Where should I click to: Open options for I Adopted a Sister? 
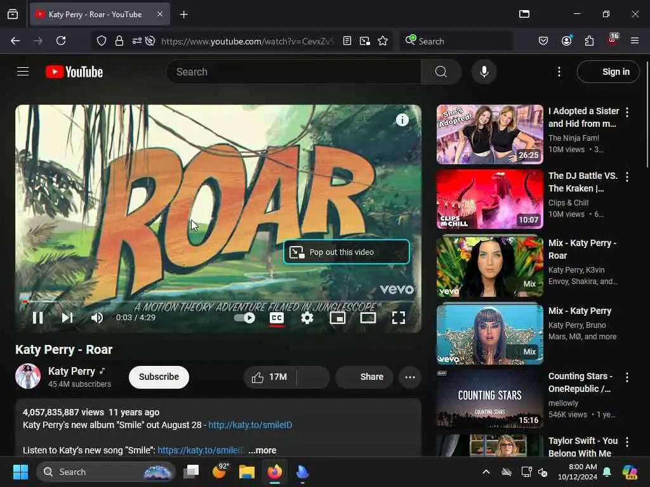(627, 112)
